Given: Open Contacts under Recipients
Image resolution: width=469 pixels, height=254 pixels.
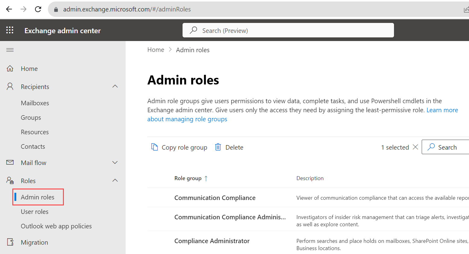Looking at the screenshot, I should [33, 147].
